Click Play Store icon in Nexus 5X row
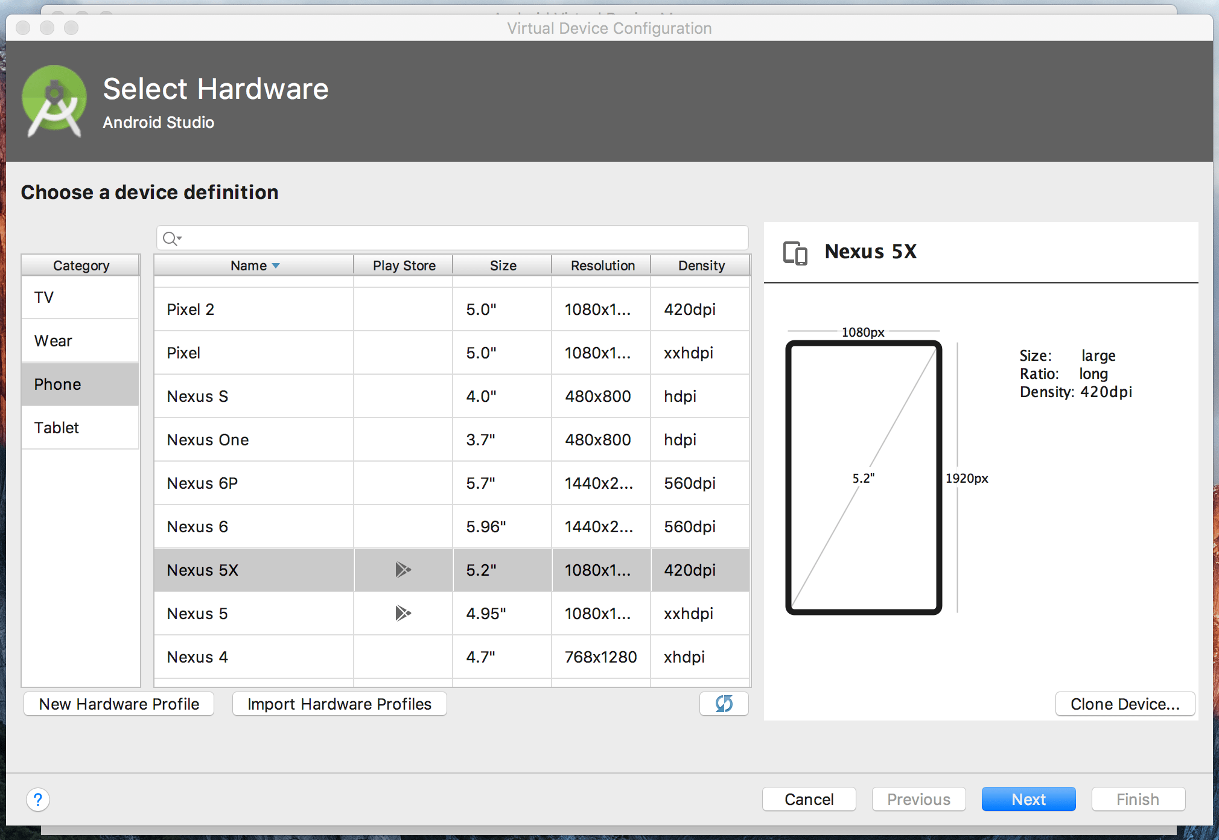This screenshot has width=1219, height=840. 403,570
